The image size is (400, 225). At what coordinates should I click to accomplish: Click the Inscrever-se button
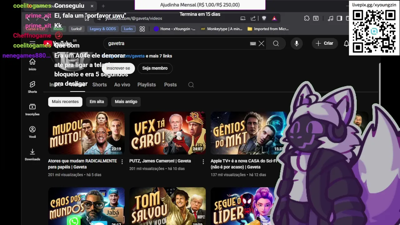pyautogui.click(x=118, y=68)
